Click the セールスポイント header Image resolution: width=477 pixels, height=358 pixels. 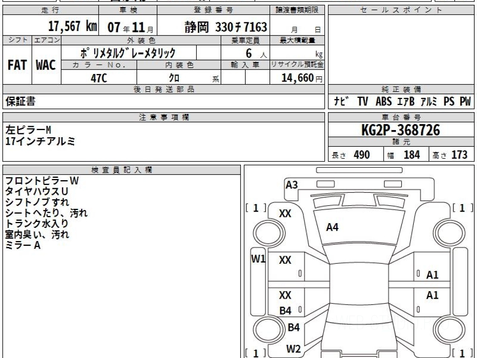[x=401, y=10]
